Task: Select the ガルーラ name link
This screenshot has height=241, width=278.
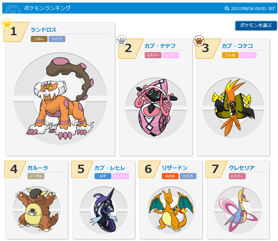Action: pos(38,168)
